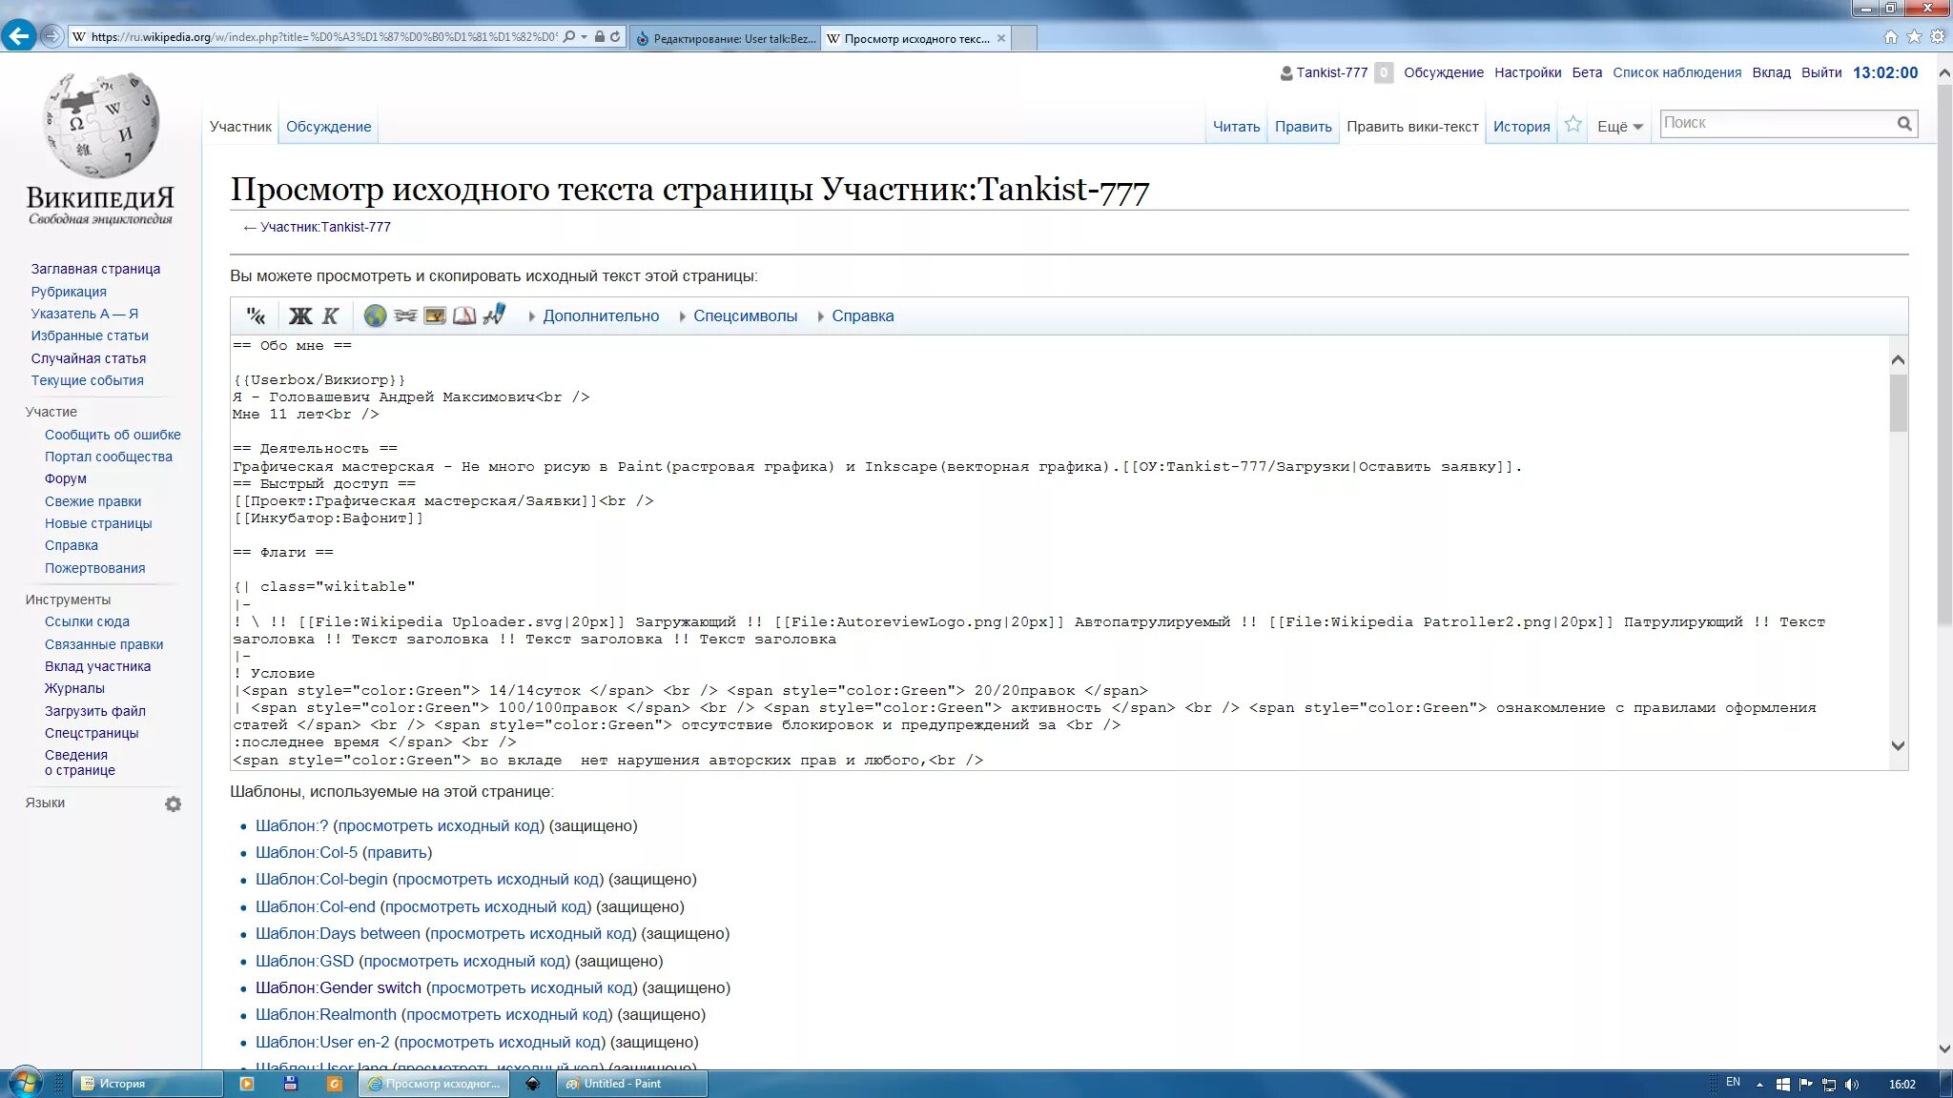Click the text area scrollbar up arrow
Viewport: 1953px width, 1098px height.
click(1898, 360)
